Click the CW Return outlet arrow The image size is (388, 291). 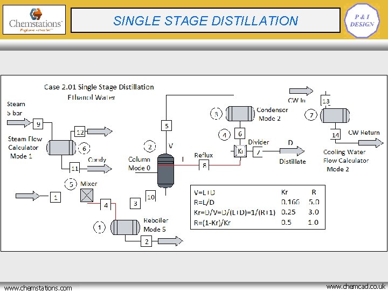pos(371,143)
